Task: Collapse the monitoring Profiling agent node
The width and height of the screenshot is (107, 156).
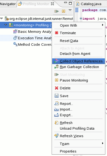Action: click(x=6, y=25)
